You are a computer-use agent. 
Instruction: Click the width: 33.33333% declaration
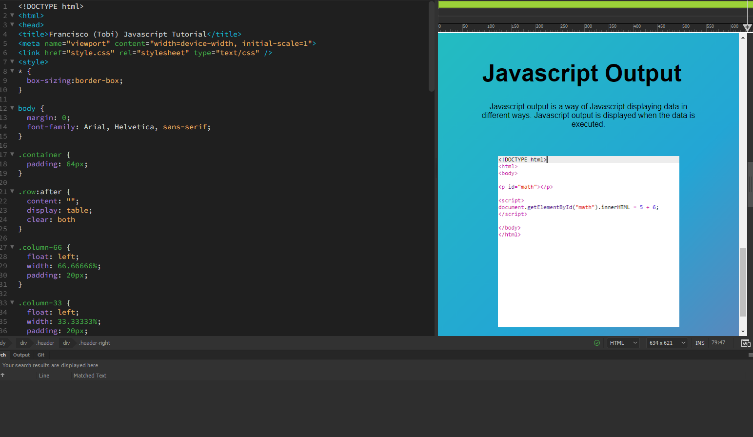point(64,321)
